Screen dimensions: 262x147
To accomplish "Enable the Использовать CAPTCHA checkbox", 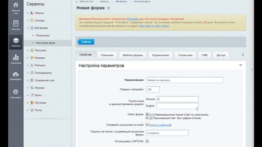I will (147, 141).
